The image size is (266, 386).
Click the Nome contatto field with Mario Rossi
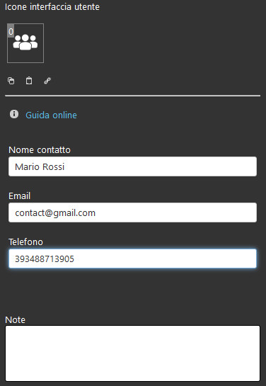click(x=132, y=166)
